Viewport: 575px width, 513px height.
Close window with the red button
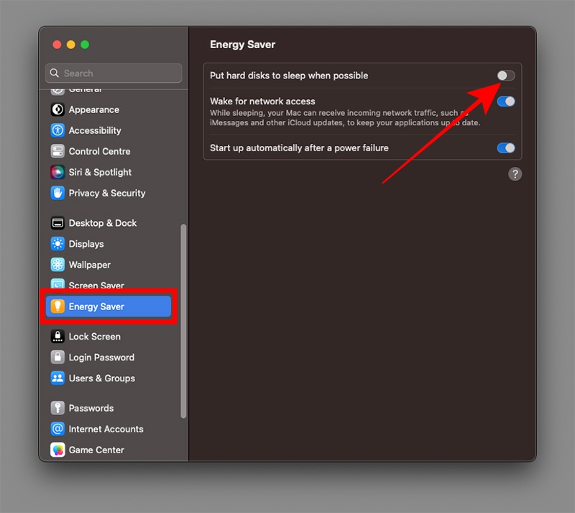pos(57,45)
